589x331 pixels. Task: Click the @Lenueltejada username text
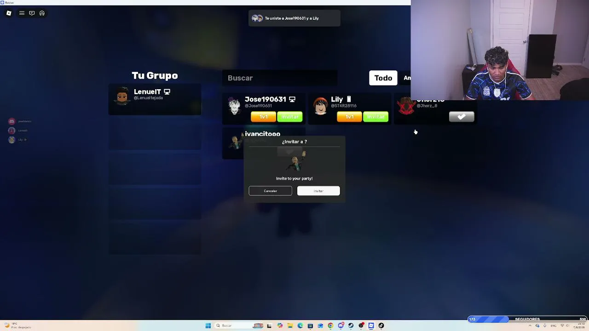148,98
